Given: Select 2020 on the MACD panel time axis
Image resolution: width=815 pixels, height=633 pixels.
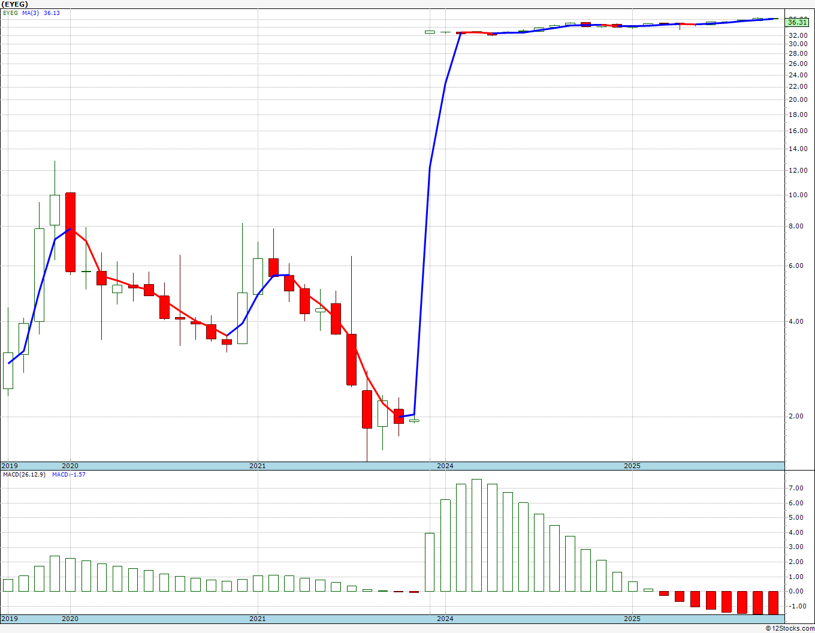Looking at the screenshot, I should (x=70, y=619).
